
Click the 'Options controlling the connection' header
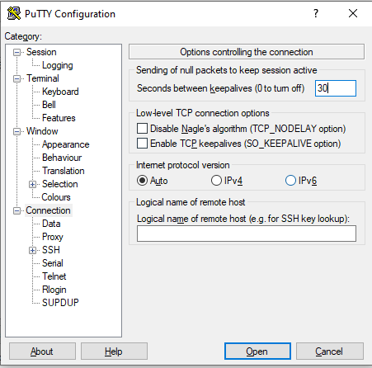[x=247, y=52]
